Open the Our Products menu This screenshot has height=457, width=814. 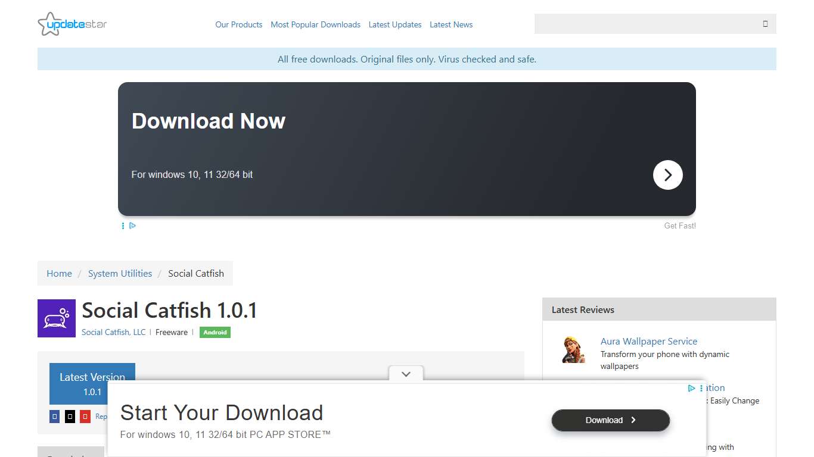pyautogui.click(x=238, y=24)
